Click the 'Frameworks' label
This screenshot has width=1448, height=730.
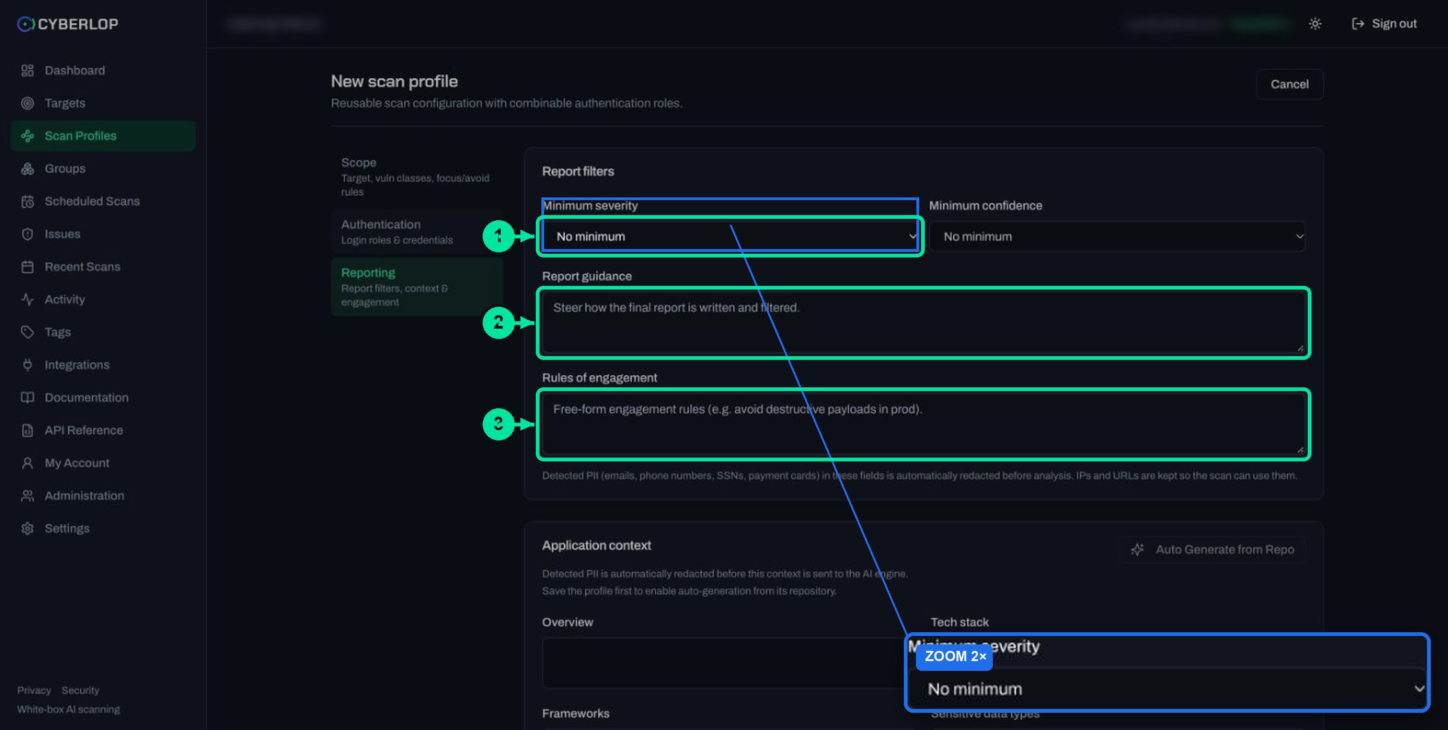coord(575,714)
